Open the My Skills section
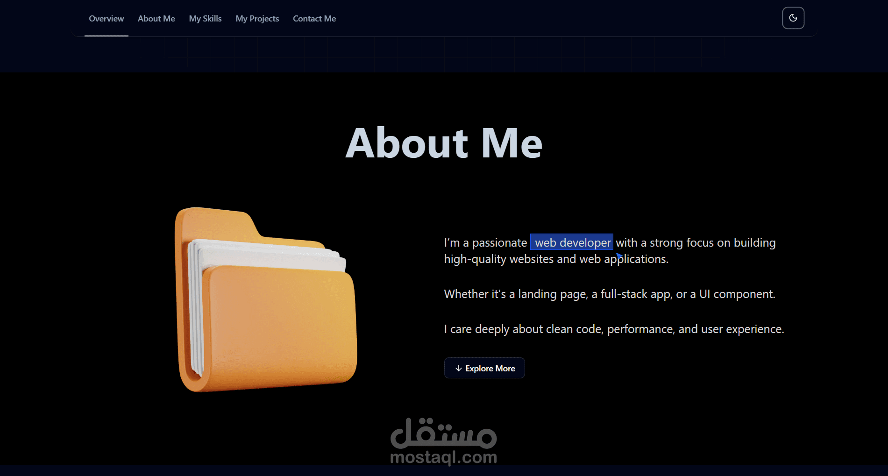 point(205,19)
